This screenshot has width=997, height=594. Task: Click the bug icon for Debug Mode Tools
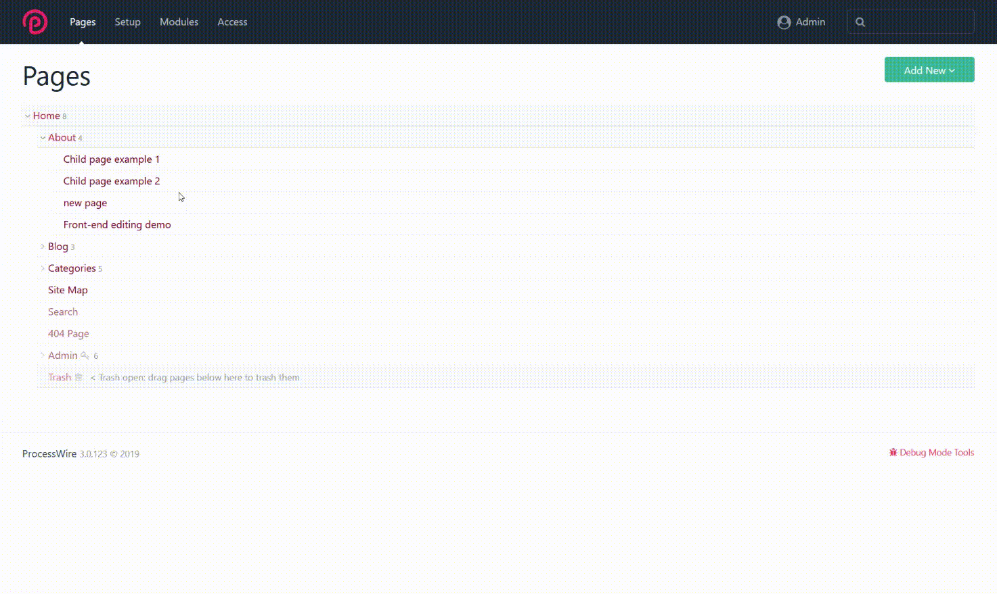point(893,452)
